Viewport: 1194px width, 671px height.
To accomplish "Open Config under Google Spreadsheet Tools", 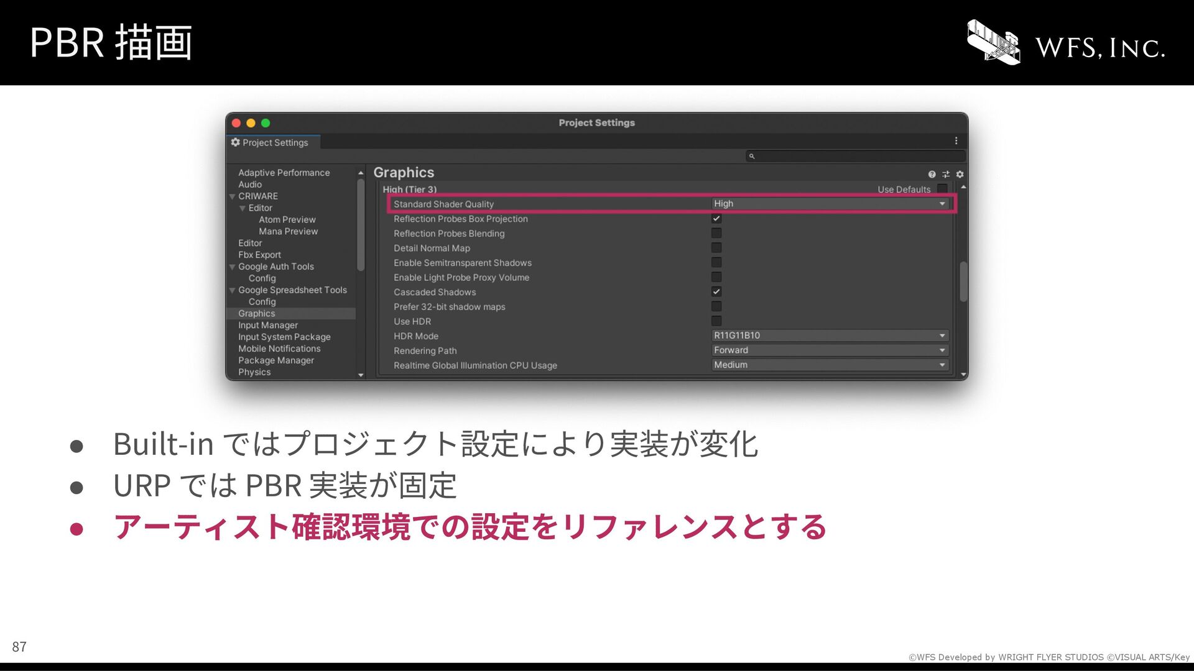I will pyautogui.click(x=262, y=302).
